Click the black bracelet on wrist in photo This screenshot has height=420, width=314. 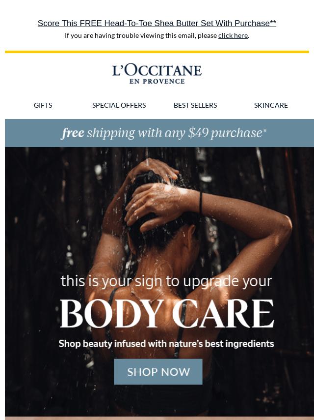tap(201, 202)
